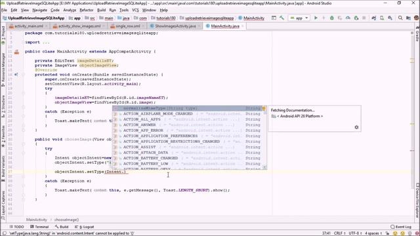Run the app with the green play icon
Image resolution: width=420 pixels, height=236 pixels.
pyautogui.click(x=316, y=18)
